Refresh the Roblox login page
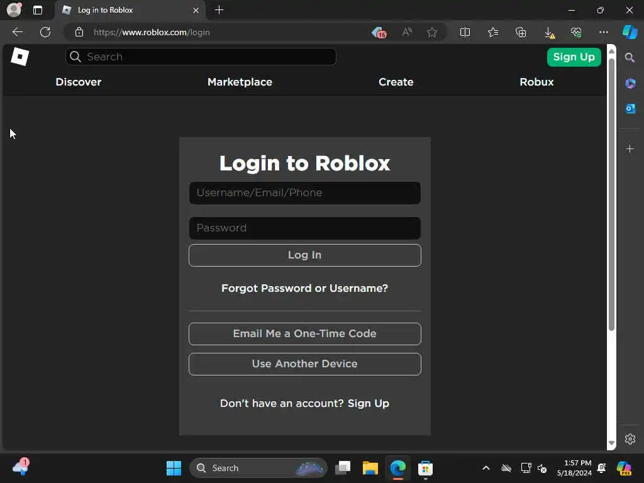Screen dimensions: 644x483 tap(45, 32)
